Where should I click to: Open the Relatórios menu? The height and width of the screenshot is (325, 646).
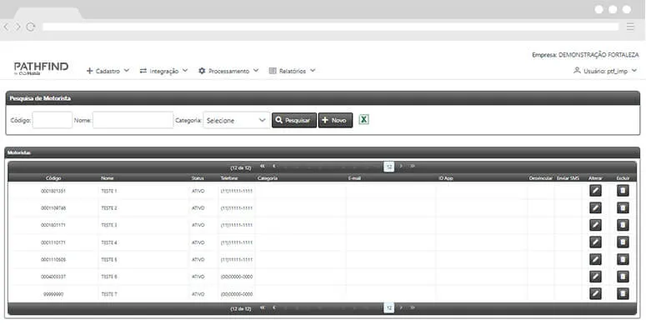coord(292,71)
